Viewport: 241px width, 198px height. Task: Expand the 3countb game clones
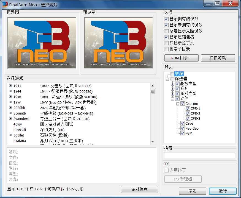tap(10, 113)
